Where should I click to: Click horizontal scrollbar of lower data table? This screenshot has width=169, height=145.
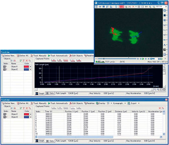pos(76,137)
